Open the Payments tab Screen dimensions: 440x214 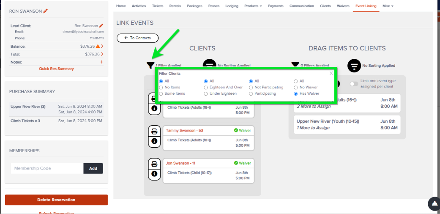(276, 6)
